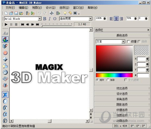The image size is (151, 129).
Task: Pause the animation
Action: (x=11, y=24)
